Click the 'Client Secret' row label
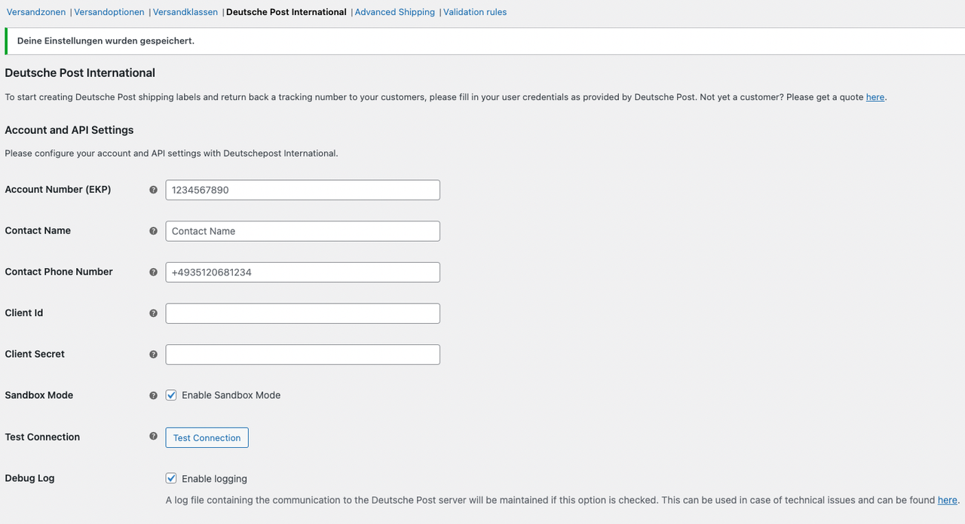 click(x=35, y=354)
